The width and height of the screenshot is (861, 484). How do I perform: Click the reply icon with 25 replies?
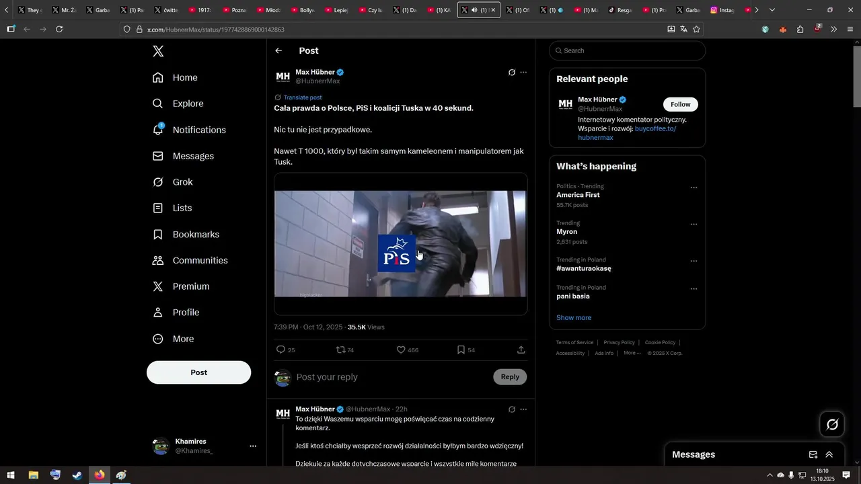coord(281,350)
